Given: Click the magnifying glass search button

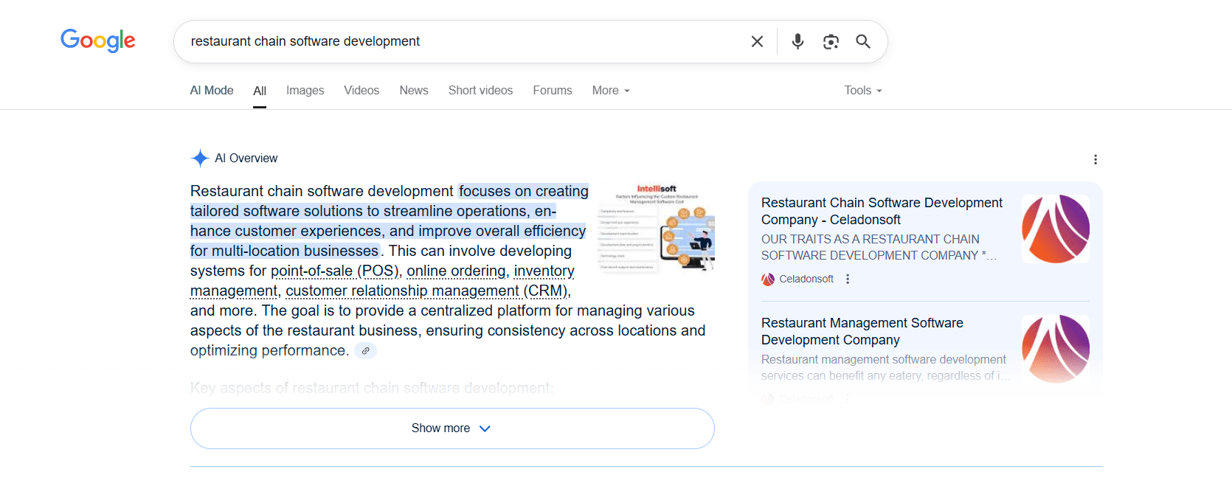Looking at the screenshot, I should pyautogui.click(x=863, y=41).
